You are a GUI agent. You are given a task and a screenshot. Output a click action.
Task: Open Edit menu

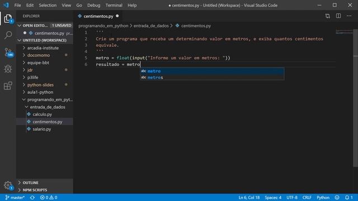(30, 5)
